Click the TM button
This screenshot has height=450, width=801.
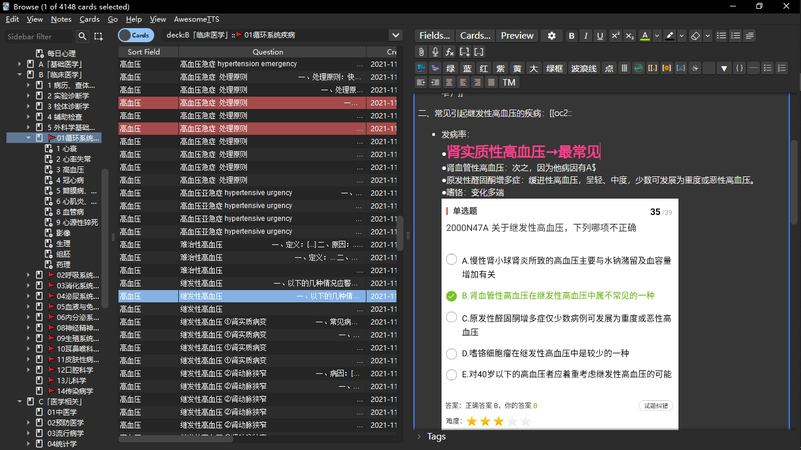(508, 82)
